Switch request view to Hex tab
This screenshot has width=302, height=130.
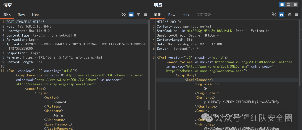36,15
